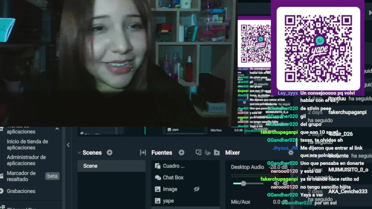Click the Chat Box source icon
The image size is (372, 209).
coord(158,178)
